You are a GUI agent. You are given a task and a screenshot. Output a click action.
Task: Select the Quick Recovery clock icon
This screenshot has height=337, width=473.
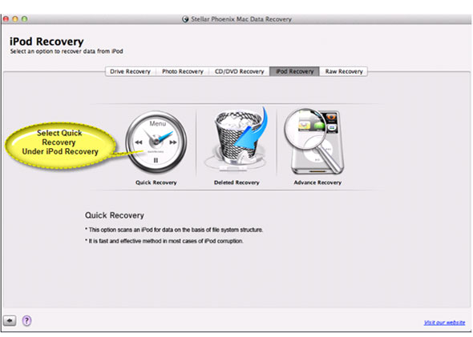tap(156, 142)
